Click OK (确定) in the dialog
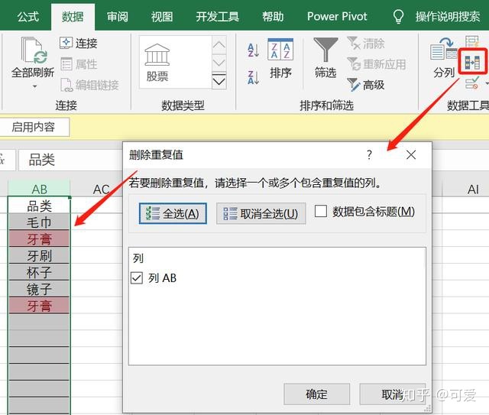Viewport: 489px width, 415px height. click(x=316, y=394)
